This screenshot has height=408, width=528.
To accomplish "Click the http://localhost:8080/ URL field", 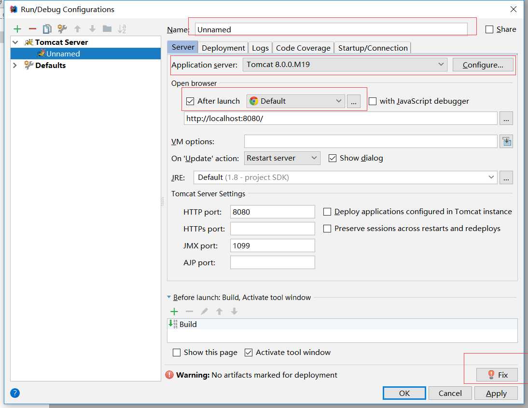I will [340, 119].
